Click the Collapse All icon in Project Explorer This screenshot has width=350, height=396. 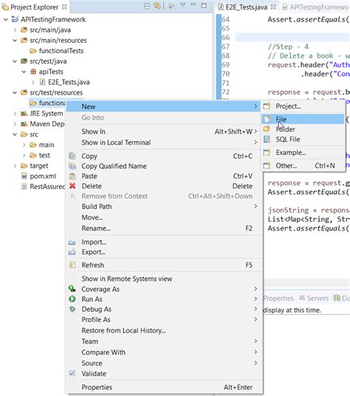[147, 6]
